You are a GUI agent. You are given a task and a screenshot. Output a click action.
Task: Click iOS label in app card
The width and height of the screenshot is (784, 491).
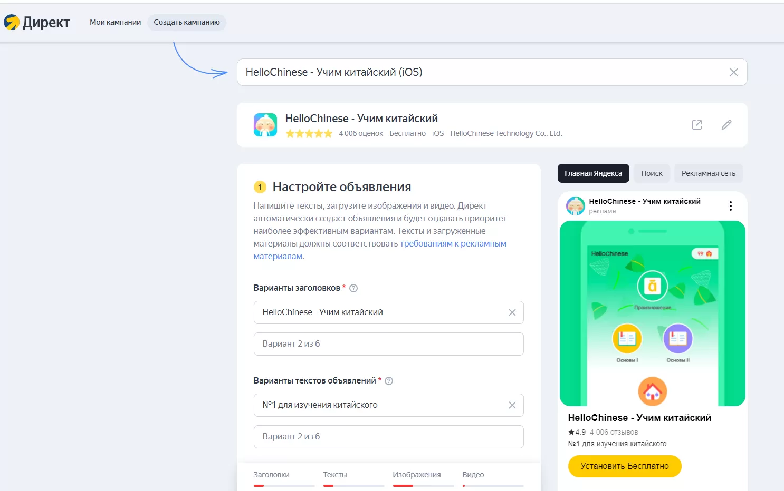pos(438,133)
